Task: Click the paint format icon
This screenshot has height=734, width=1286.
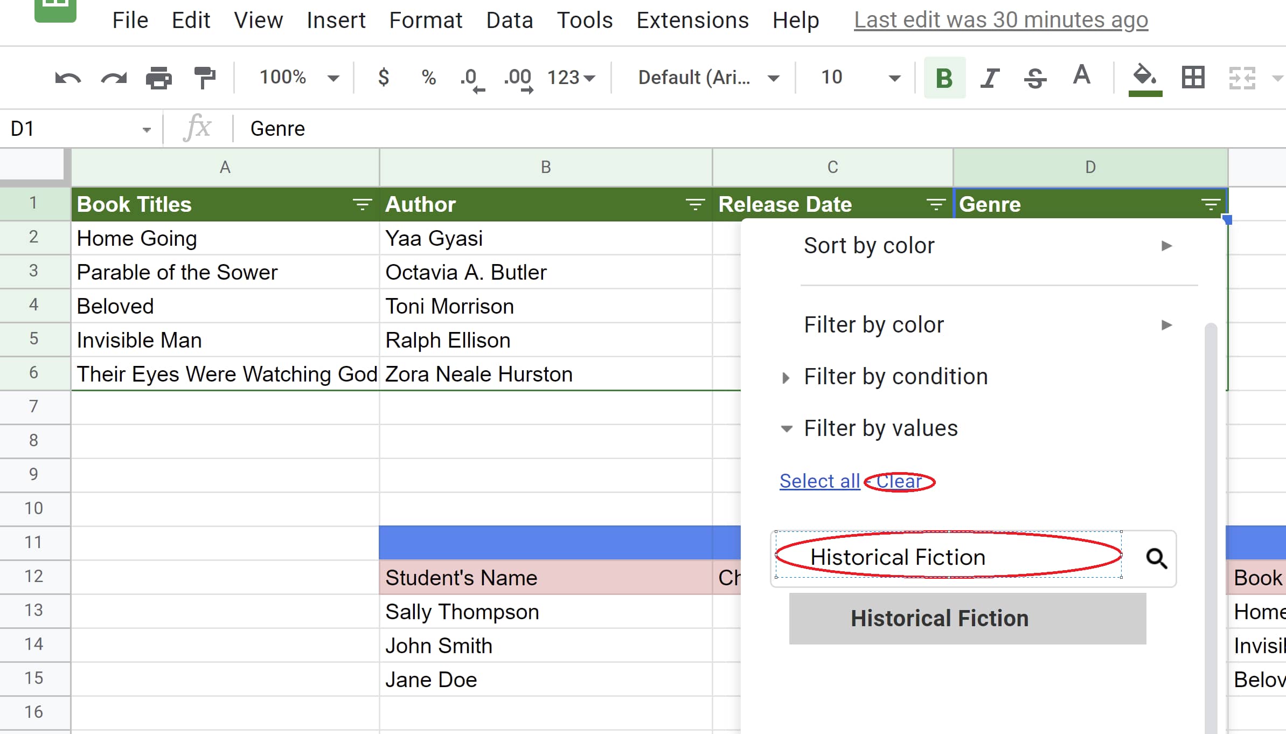Action: (x=205, y=78)
